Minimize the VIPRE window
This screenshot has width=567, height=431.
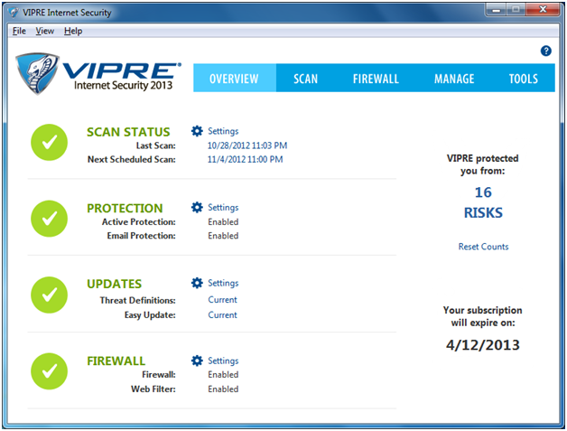pyautogui.click(x=497, y=10)
